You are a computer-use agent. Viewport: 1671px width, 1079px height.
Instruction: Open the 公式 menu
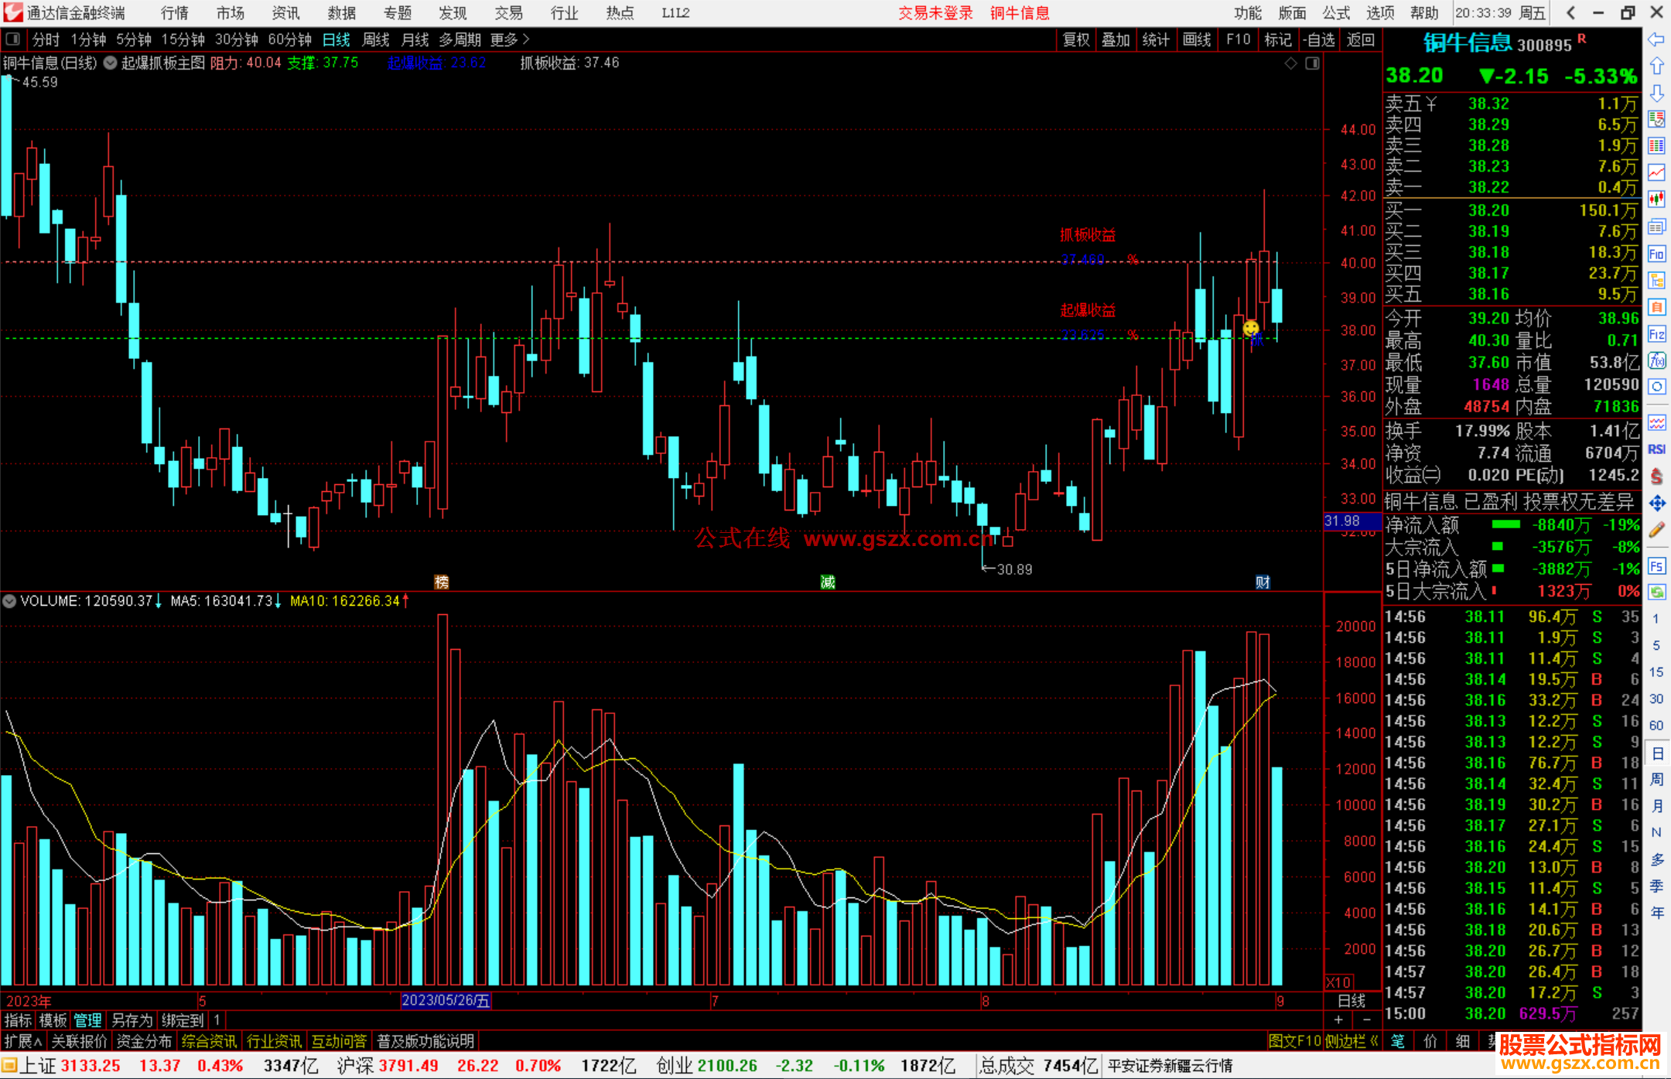[x=1336, y=13]
